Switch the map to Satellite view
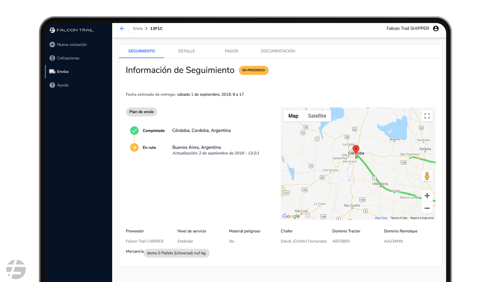The width and height of the screenshot is (487, 282). click(317, 116)
